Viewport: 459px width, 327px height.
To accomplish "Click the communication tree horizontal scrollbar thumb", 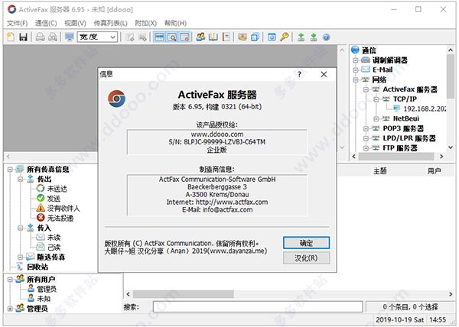I will [x=396, y=157].
